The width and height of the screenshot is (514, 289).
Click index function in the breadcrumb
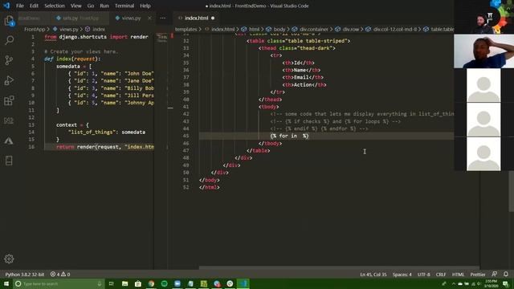(x=98, y=29)
